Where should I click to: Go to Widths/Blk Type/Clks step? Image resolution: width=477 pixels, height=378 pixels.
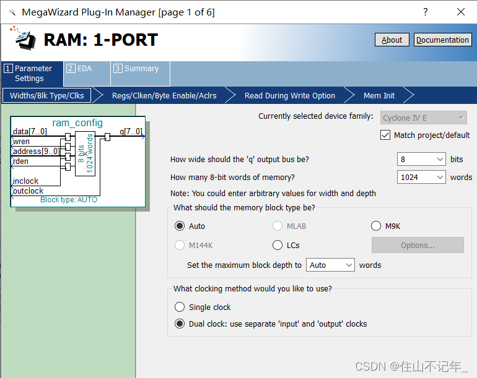[x=47, y=95]
